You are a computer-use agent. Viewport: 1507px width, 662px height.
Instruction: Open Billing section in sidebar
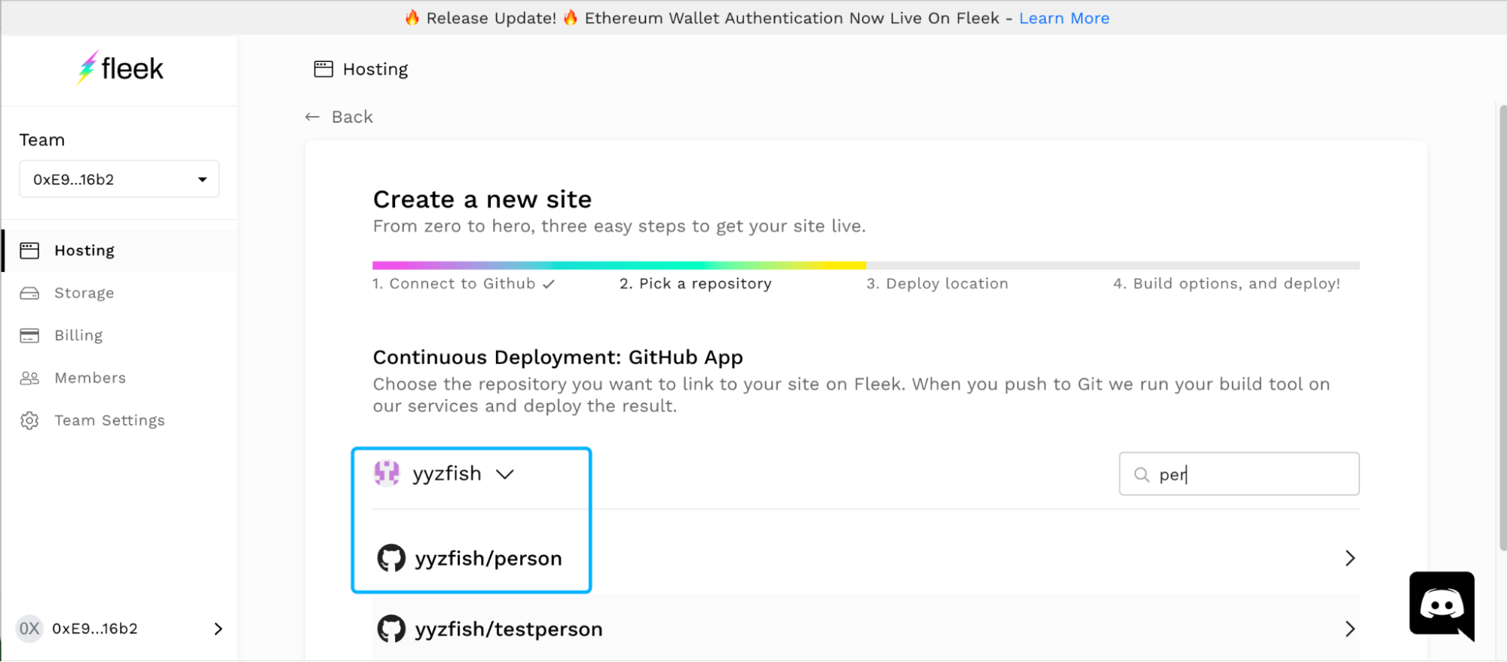pyautogui.click(x=78, y=335)
